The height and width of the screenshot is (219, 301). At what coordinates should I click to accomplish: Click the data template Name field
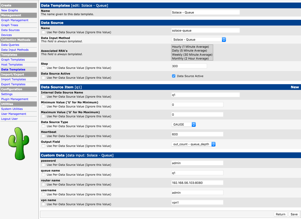tap(205, 12)
